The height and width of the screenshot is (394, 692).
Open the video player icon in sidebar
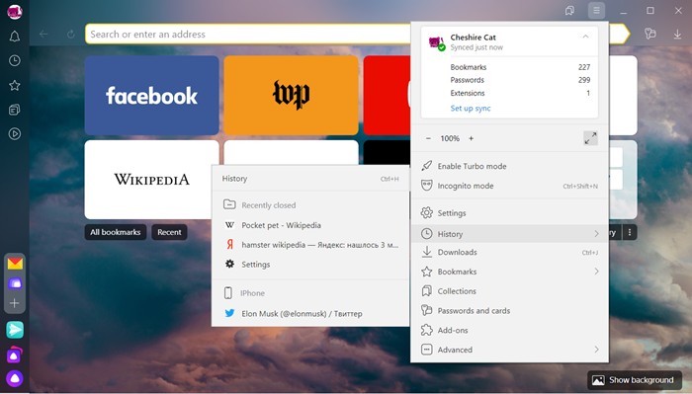pos(15,134)
